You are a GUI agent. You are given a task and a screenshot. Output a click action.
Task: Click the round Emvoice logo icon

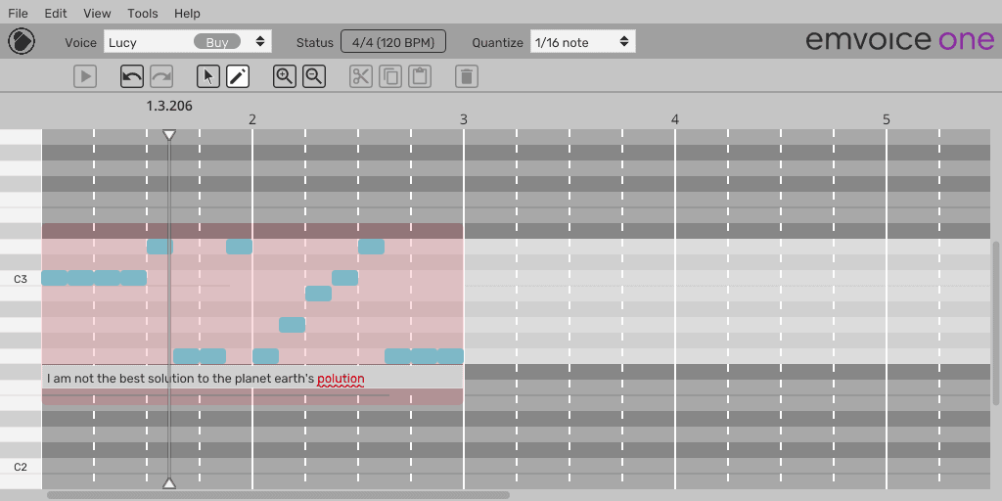click(x=22, y=41)
